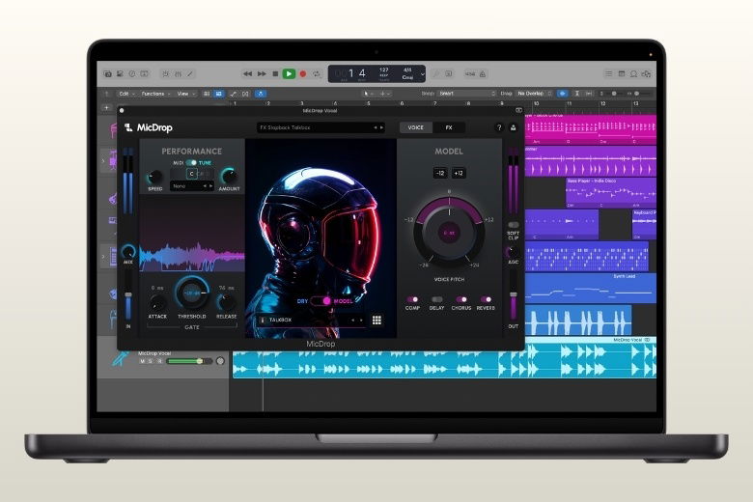Click the blue catch playhead button
Screen dimensions: 753x502
[x=261, y=94]
